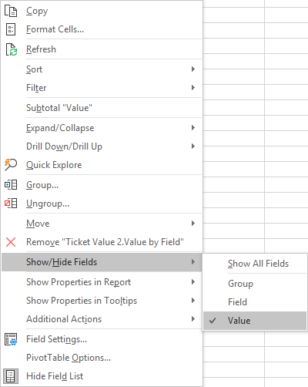Click the green Refresh icon

pyautogui.click(x=12, y=49)
